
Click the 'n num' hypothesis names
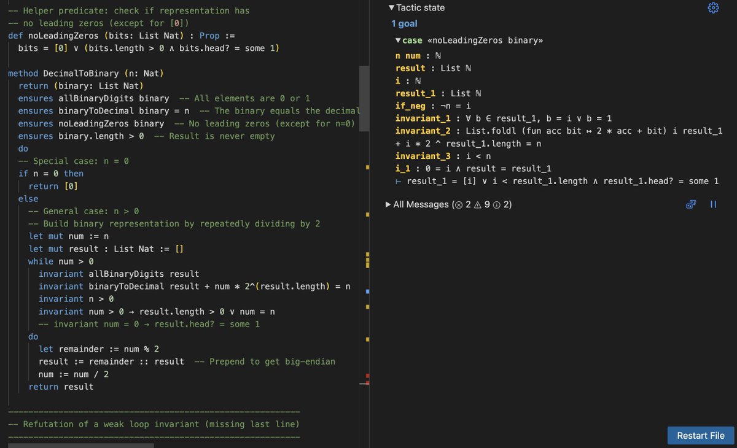click(408, 56)
